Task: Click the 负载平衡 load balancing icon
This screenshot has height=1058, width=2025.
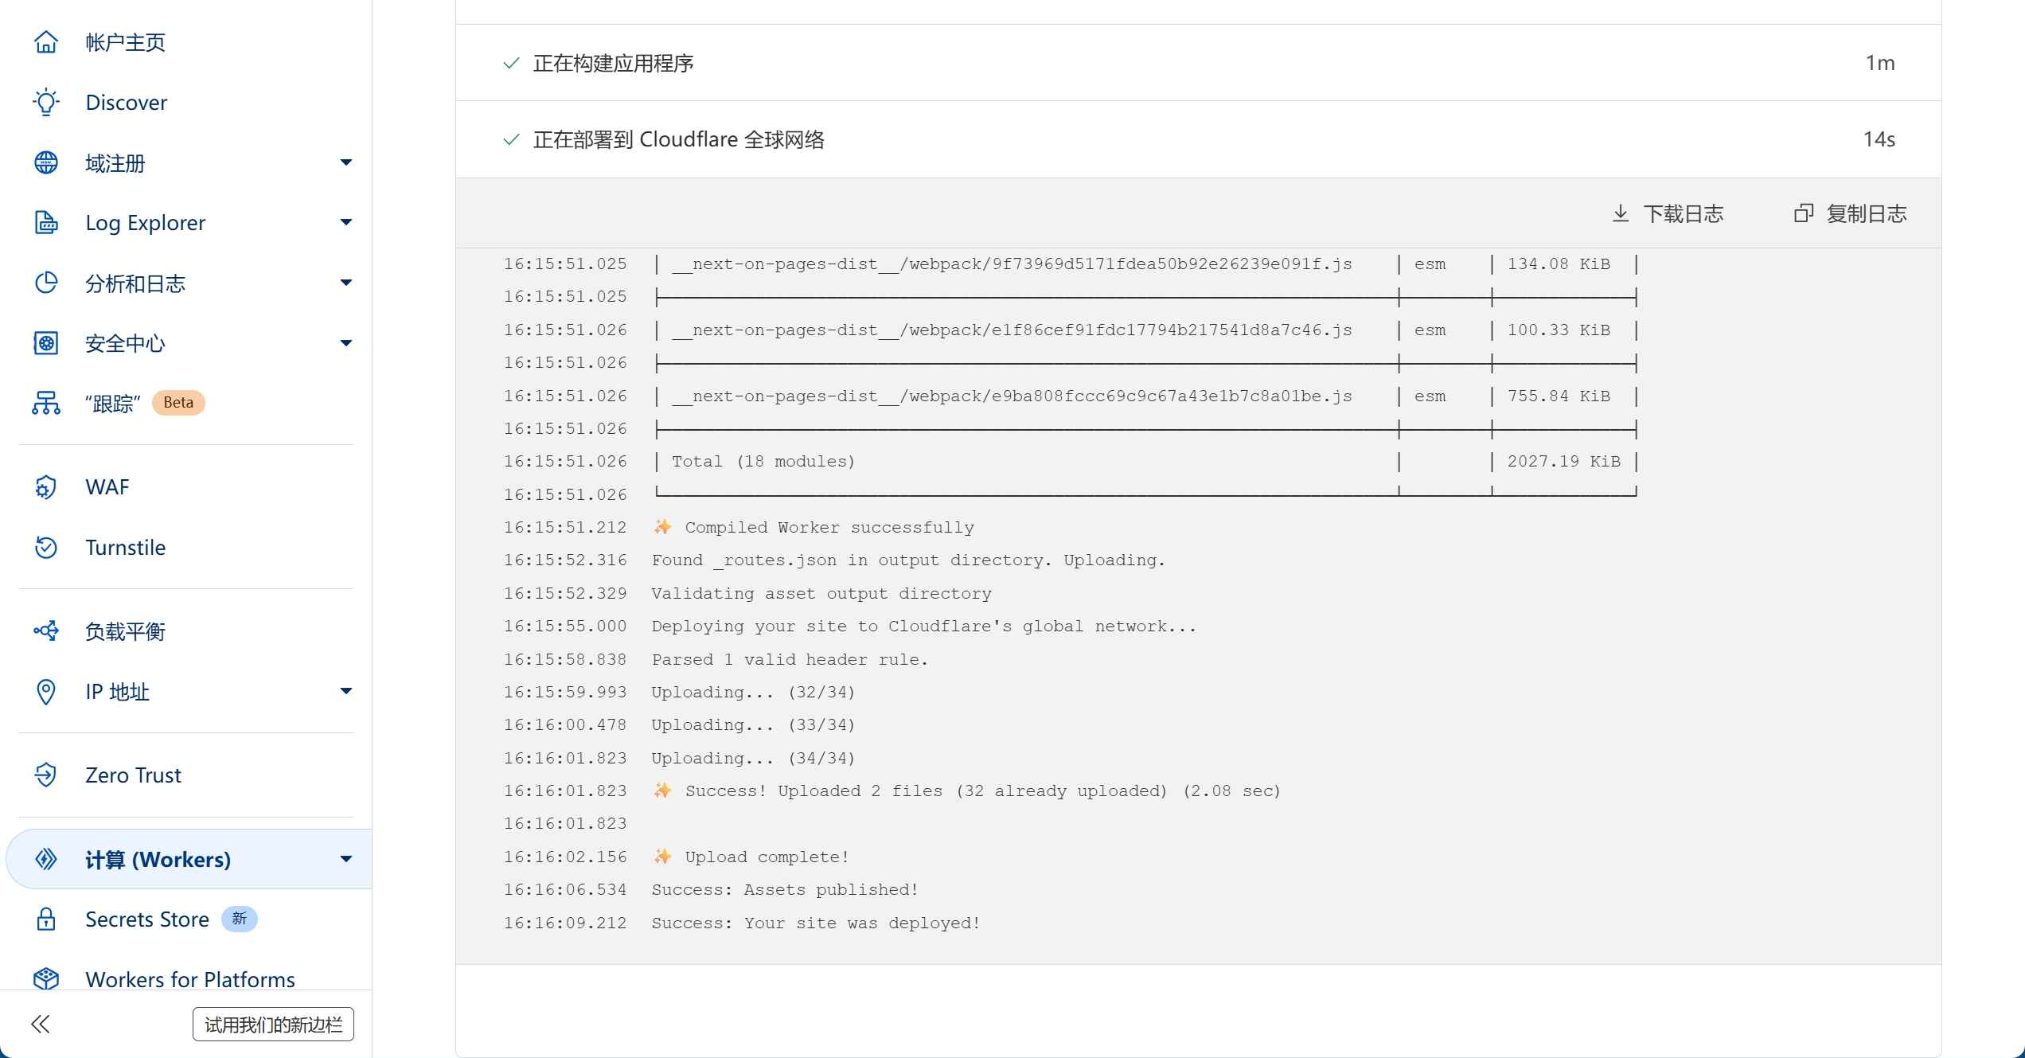Action: coord(46,631)
